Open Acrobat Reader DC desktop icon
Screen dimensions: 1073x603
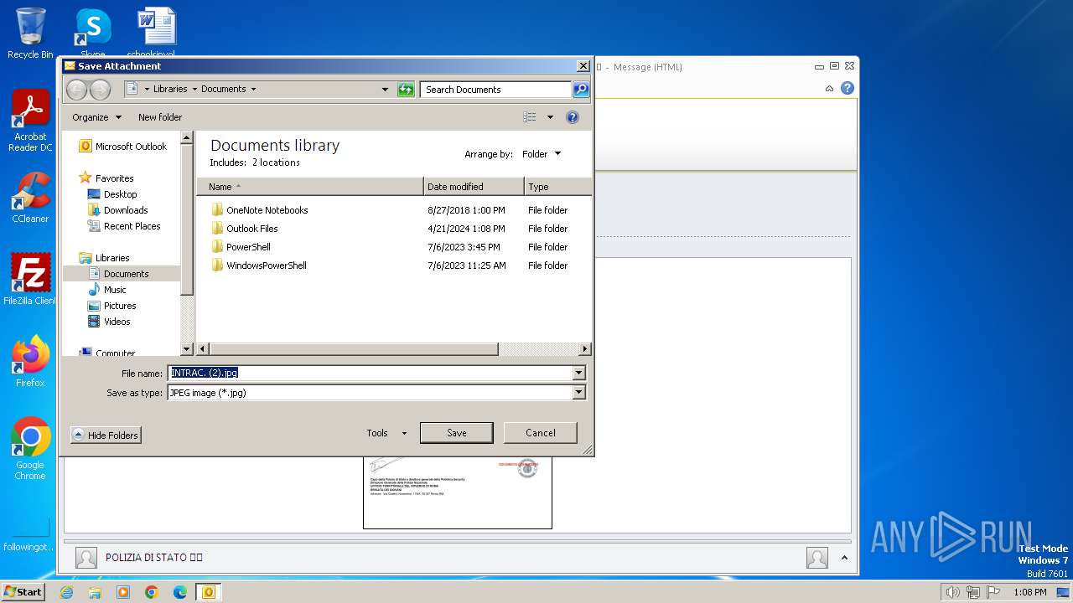click(x=30, y=121)
